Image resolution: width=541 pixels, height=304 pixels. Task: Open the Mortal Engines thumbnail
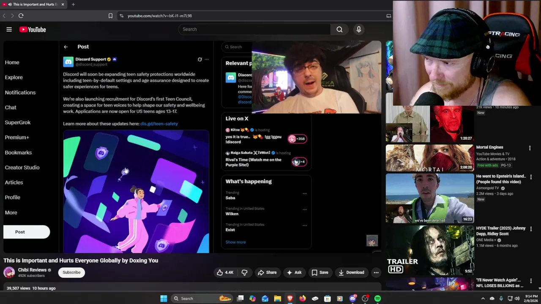click(430, 158)
